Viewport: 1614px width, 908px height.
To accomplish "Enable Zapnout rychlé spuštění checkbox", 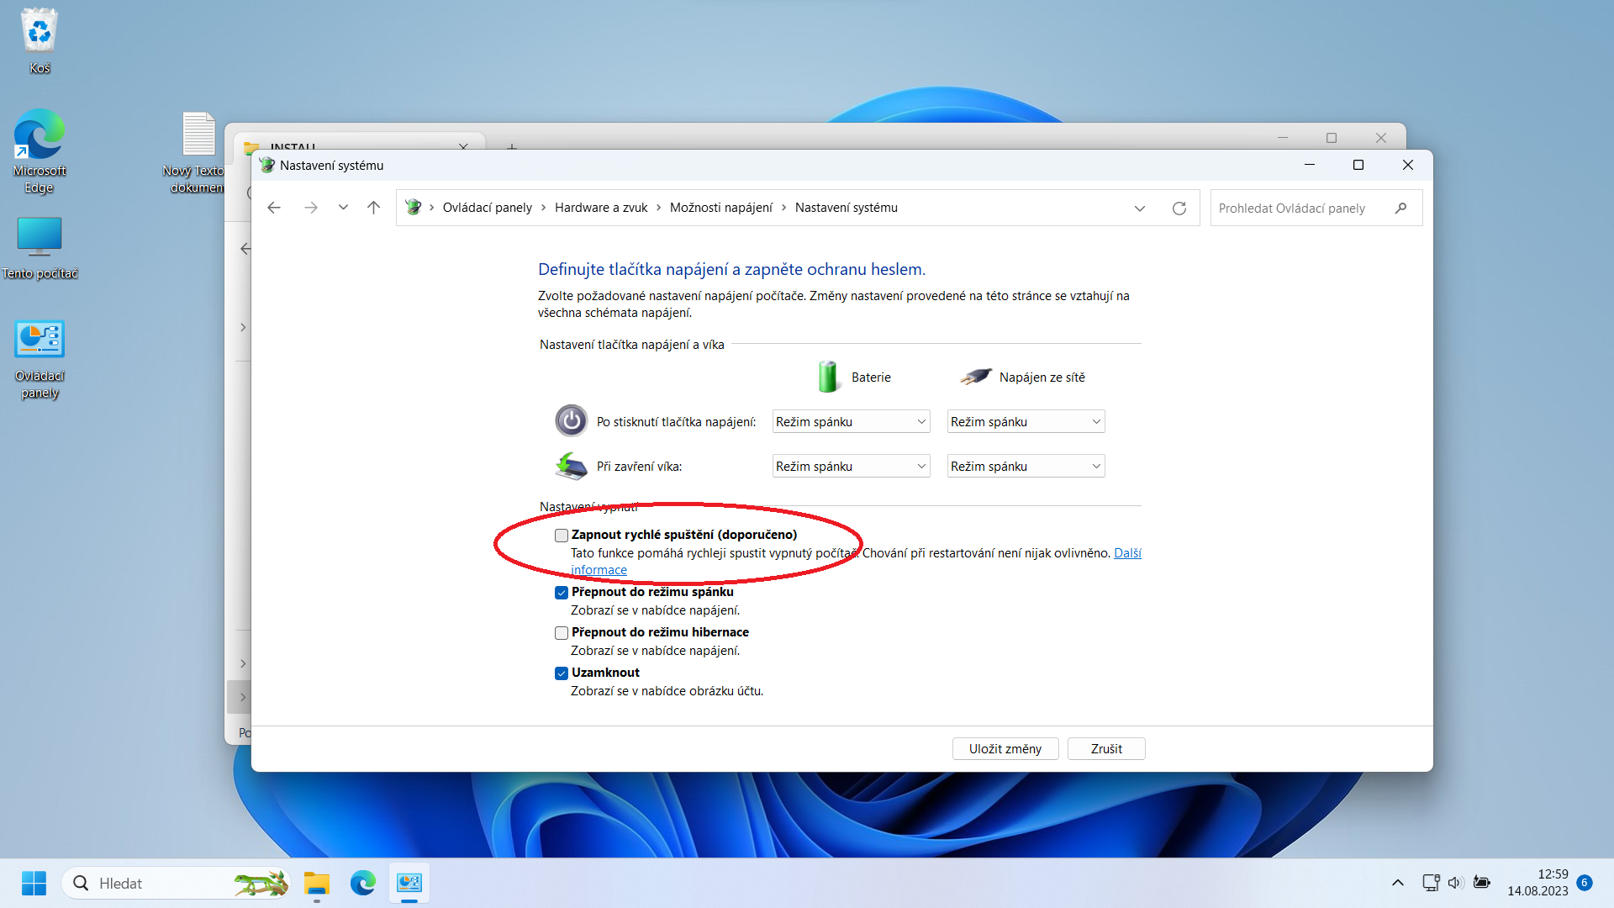I will coord(562,536).
